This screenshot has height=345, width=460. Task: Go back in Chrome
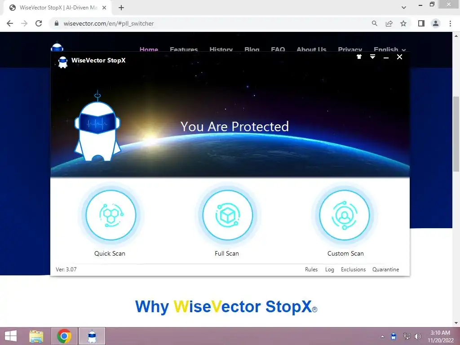10,23
